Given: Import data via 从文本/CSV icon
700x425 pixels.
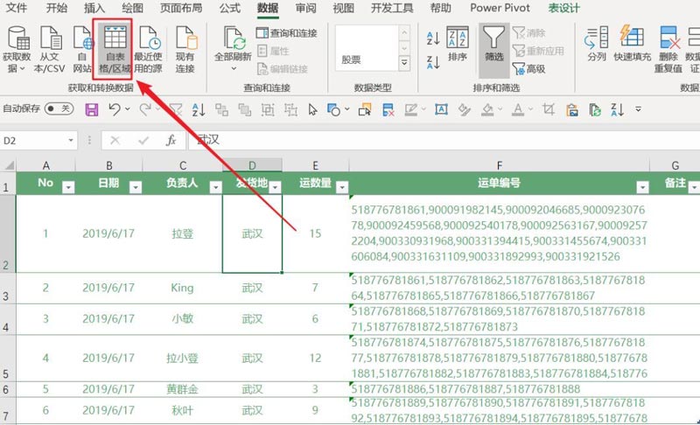Looking at the screenshot, I should (x=50, y=38).
